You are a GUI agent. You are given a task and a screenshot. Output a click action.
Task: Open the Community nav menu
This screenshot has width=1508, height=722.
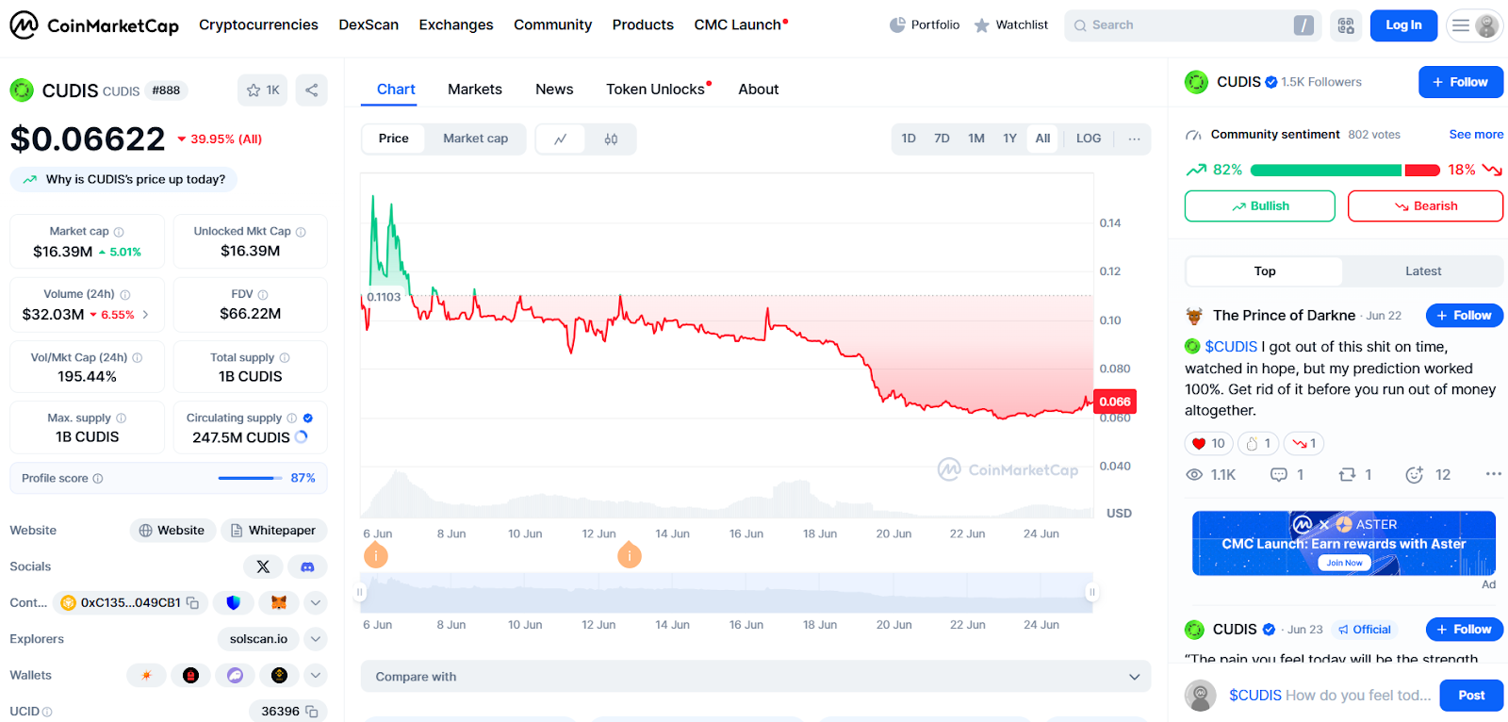(553, 25)
